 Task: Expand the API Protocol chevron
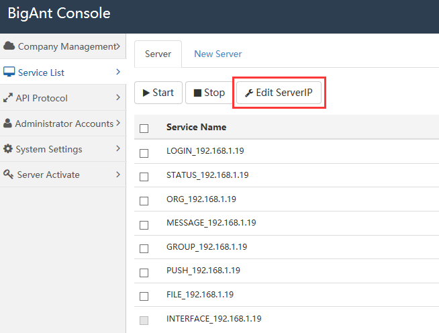[x=118, y=97]
